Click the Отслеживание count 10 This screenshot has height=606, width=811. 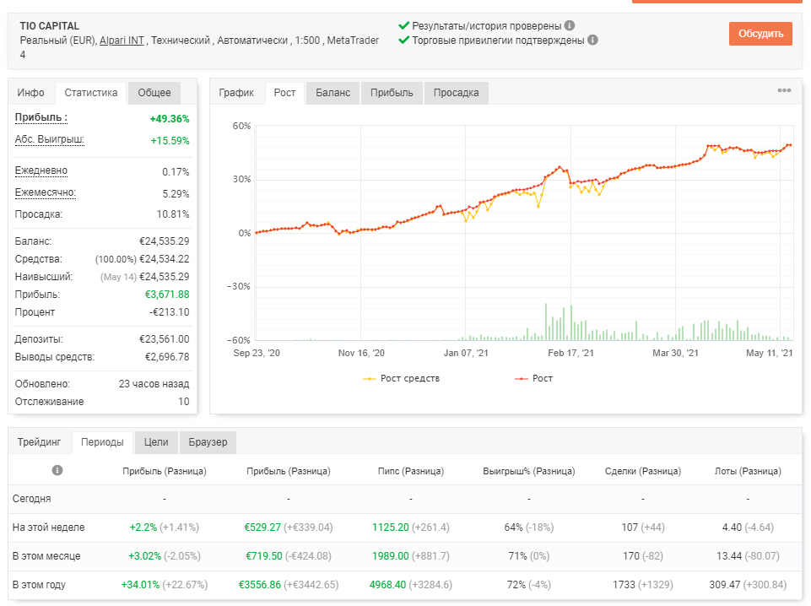pos(184,401)
